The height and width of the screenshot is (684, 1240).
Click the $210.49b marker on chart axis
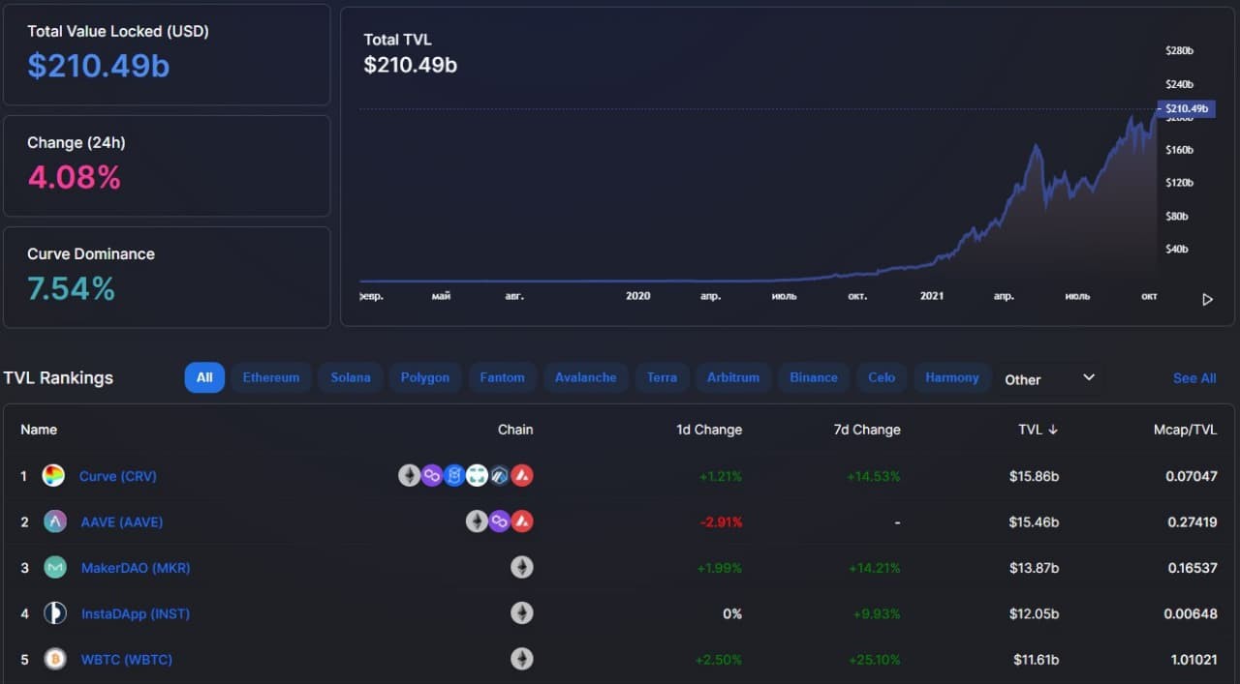(x=1187, y=108)
